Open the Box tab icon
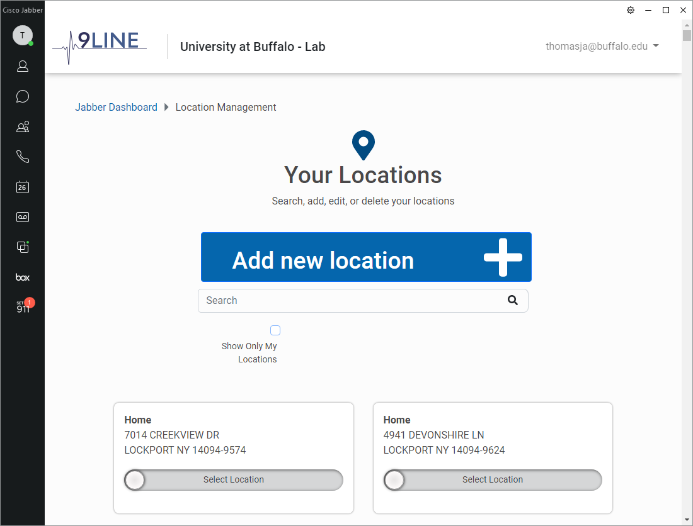 (x=23, y=277)
